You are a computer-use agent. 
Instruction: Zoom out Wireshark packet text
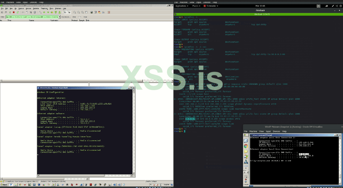[78, 12]
